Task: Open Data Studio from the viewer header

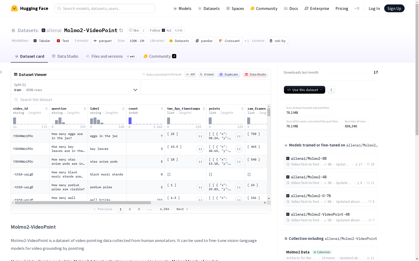Action: pos(255,74)
